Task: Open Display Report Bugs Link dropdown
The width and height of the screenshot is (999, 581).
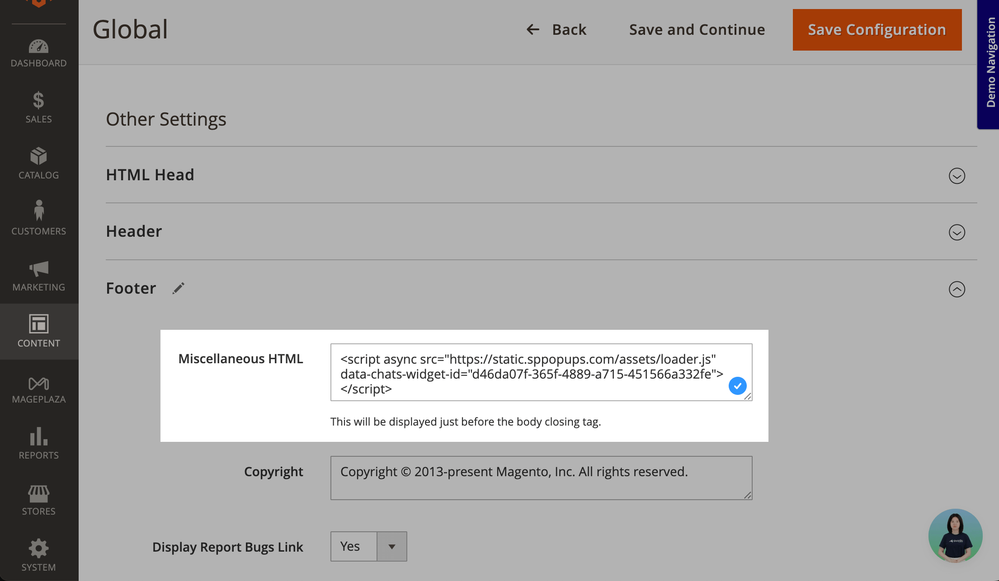Action: [368, 547]
